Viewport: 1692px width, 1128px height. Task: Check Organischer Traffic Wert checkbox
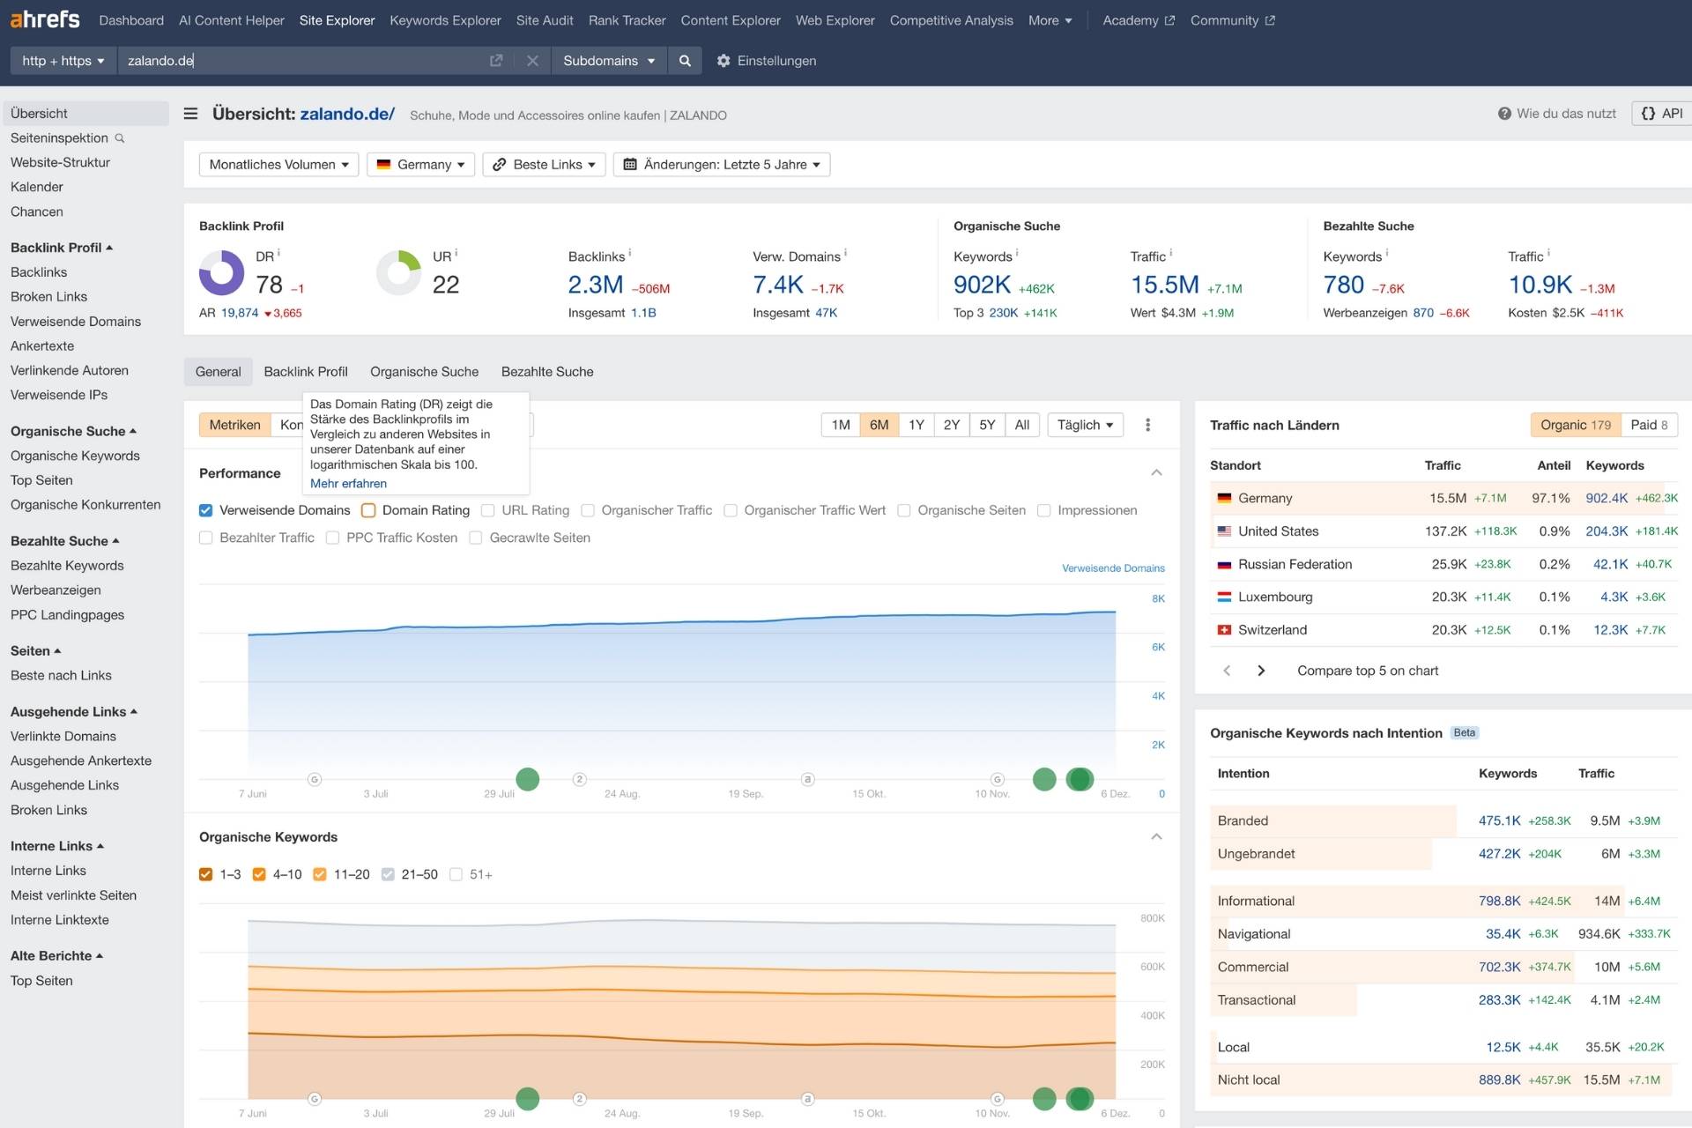pyautogui.click(x=731, y=510)
